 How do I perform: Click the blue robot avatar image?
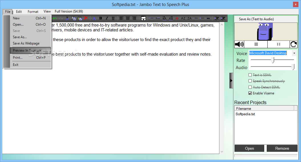coord(265,32)
